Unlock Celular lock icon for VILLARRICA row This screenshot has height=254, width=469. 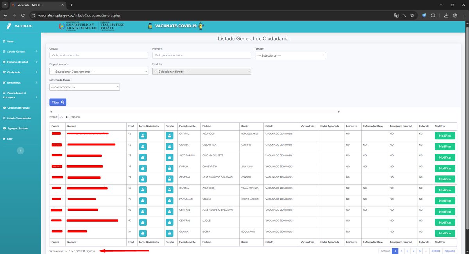pyautogui.click(x=169, y=147)
